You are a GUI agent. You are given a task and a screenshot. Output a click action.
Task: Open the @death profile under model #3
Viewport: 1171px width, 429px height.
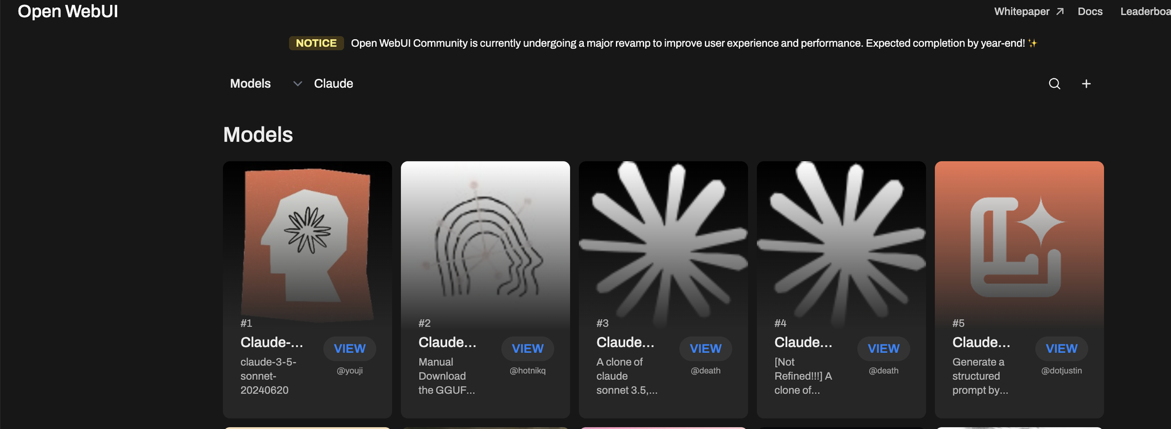(706, 370)
